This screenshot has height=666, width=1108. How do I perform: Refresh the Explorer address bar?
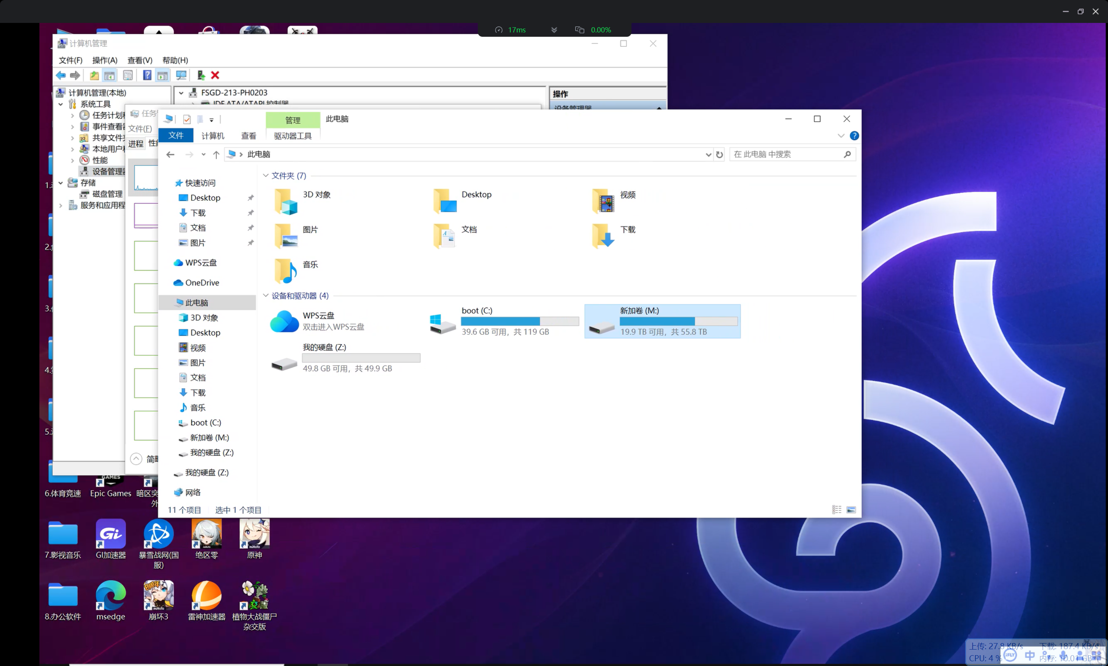coord(719,154)
